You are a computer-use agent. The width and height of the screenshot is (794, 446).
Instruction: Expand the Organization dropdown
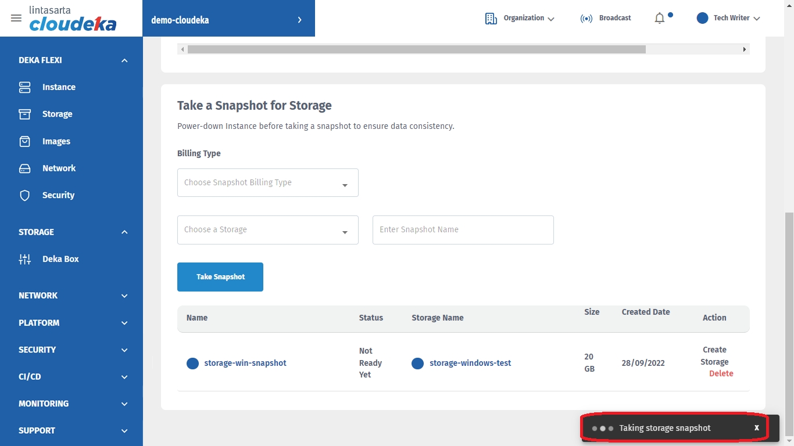[520, 19]
